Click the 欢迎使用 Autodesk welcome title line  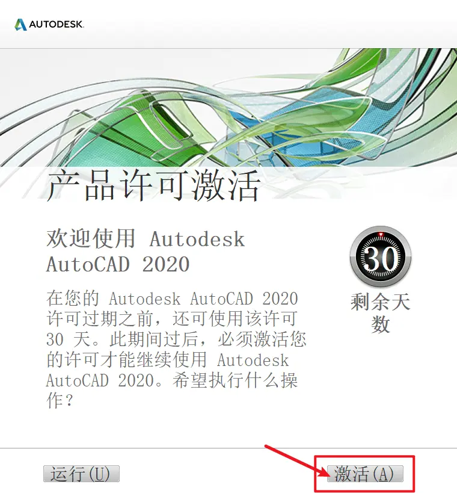(x=146, y=238)
